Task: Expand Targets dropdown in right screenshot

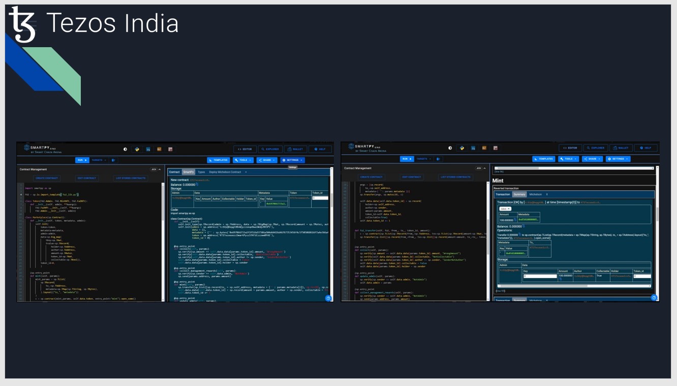Action: 424,159
